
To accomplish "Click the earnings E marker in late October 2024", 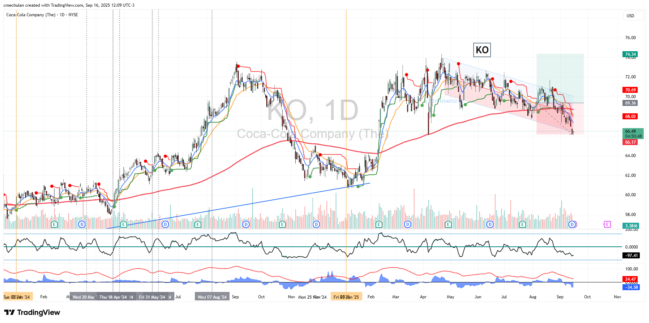I will (x=282, y=224).
